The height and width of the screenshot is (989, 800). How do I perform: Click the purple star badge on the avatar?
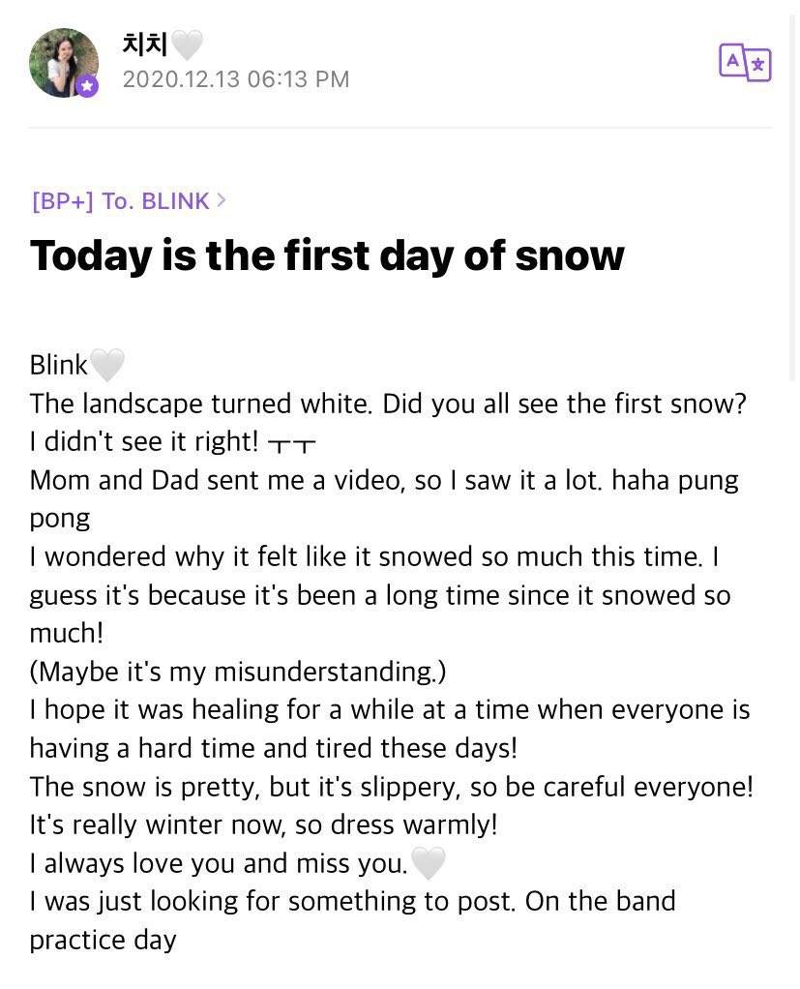(87, 86)
